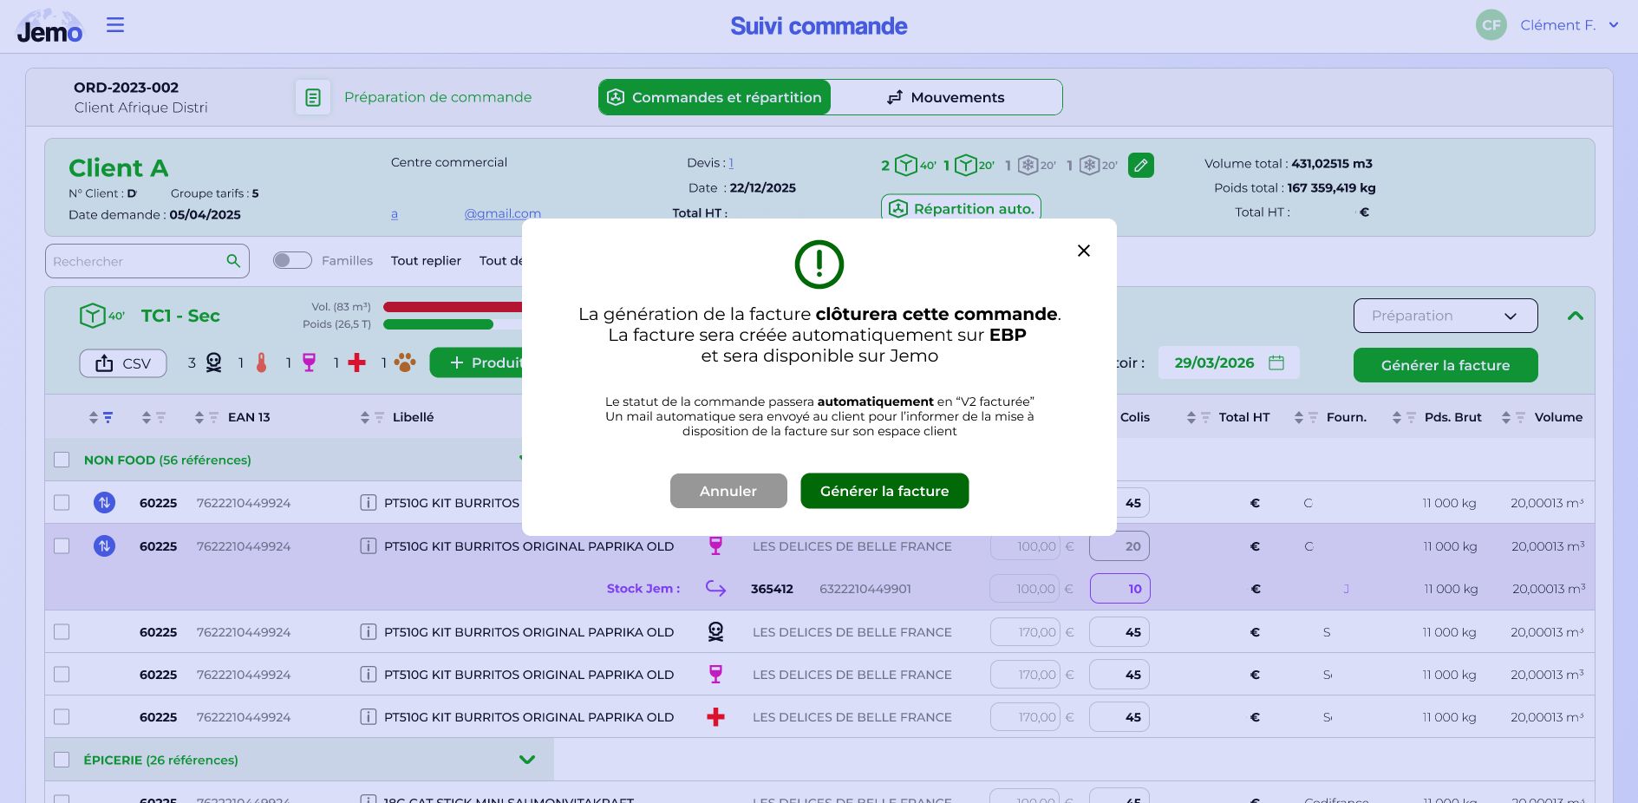Click the blue swap icon on the second 60225 row
This screenshot has width=1638, height=803.
tap(104, 546)
